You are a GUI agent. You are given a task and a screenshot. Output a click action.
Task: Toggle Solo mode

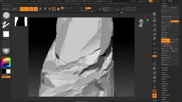pyautogui.click(x=154, y=96)
